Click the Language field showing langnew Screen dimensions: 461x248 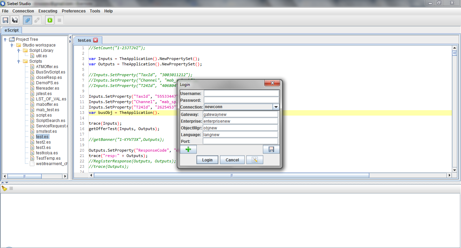tap(240, 134)
